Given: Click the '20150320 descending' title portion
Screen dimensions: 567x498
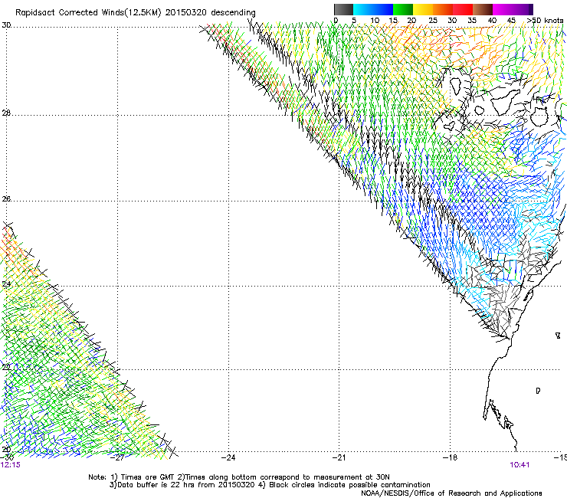Looking at the screenshot, I should (211, 13).
